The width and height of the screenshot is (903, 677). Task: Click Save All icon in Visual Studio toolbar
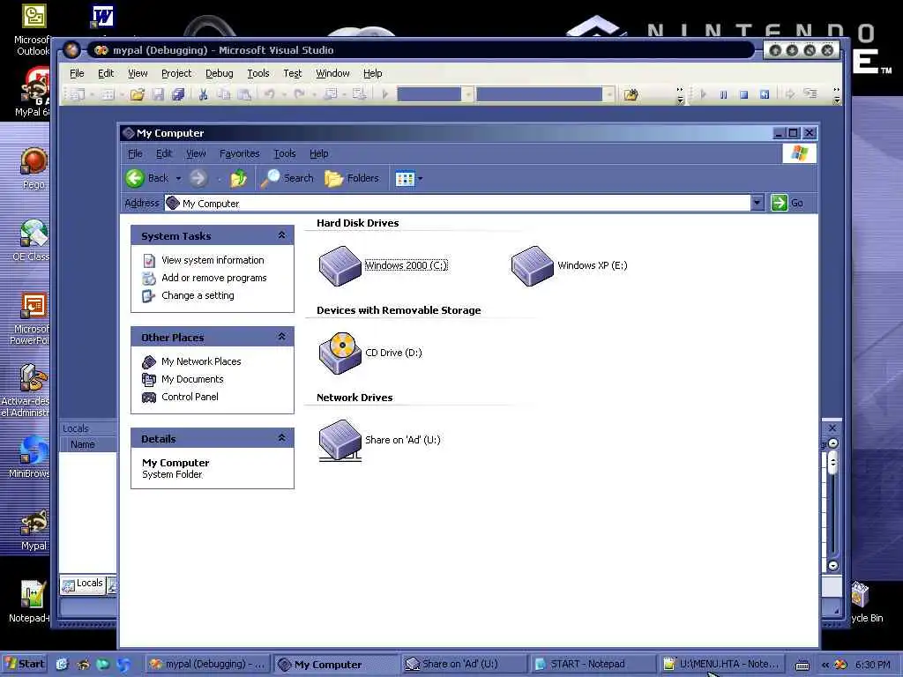pos(178,94)
